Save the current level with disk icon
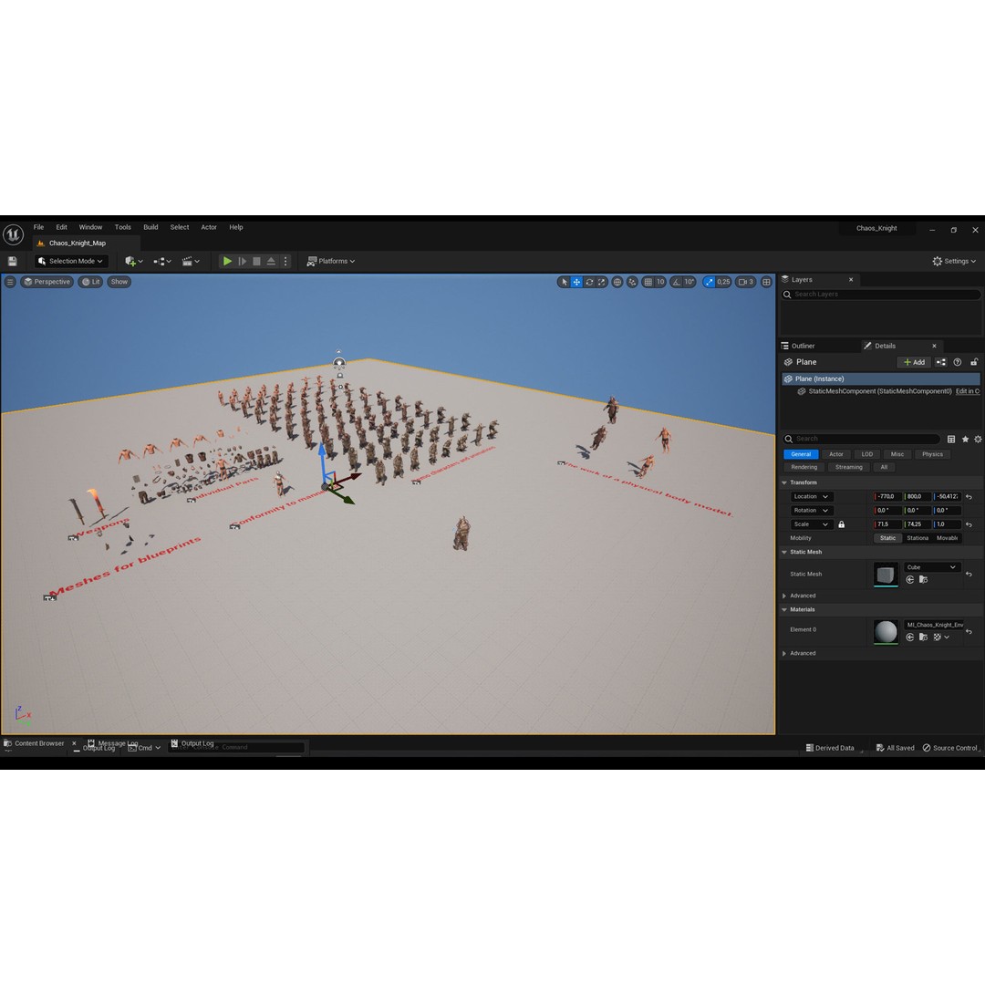This screenshot has height=985, width=985. pyautogui.click(x=12, y=262)
